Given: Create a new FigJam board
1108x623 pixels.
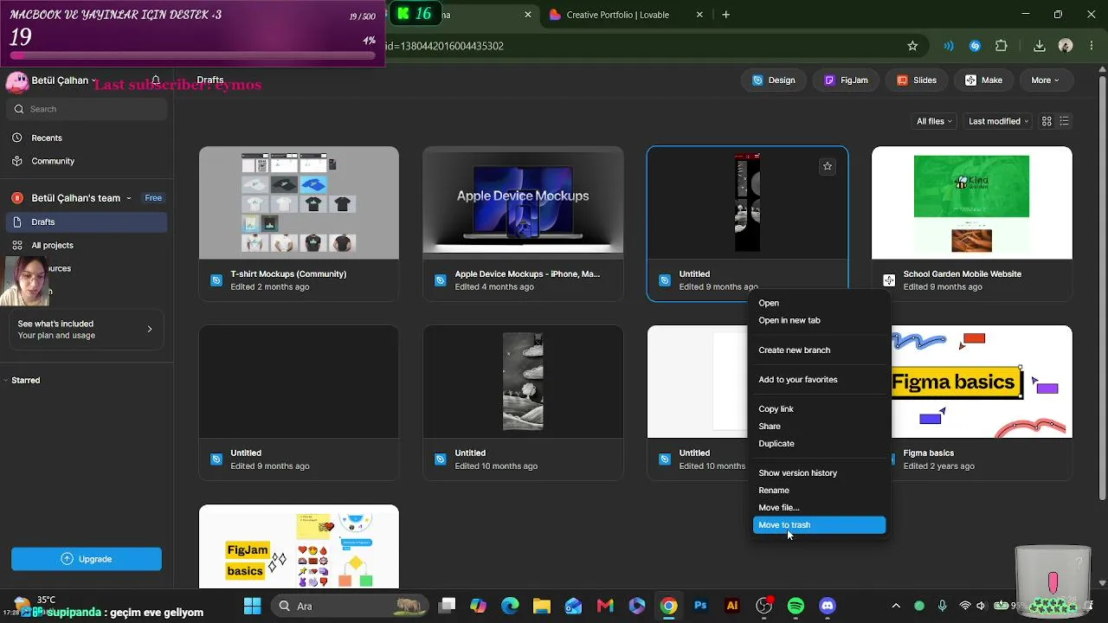Looking at the screenshot, I should [x=847, y=80].
